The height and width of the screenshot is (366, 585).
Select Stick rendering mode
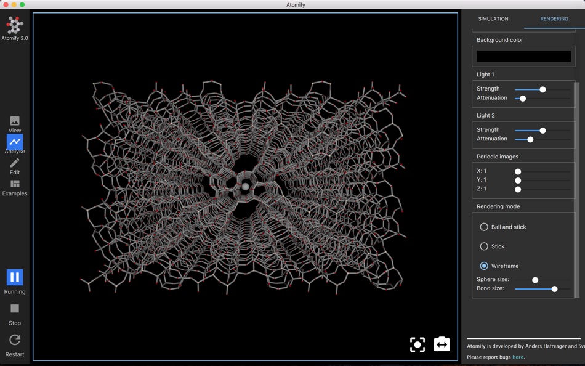click(484, 246)
